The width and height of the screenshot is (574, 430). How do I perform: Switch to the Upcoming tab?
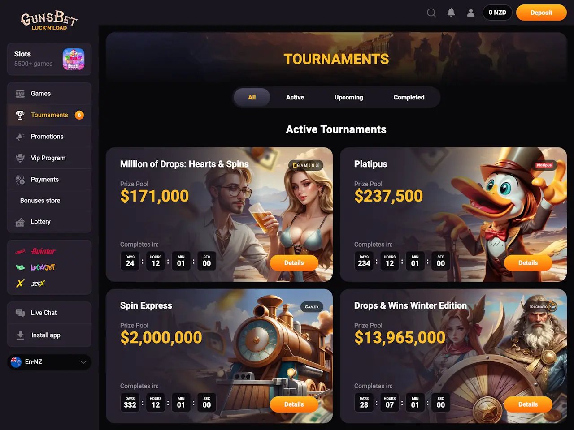tap(349, 97)
